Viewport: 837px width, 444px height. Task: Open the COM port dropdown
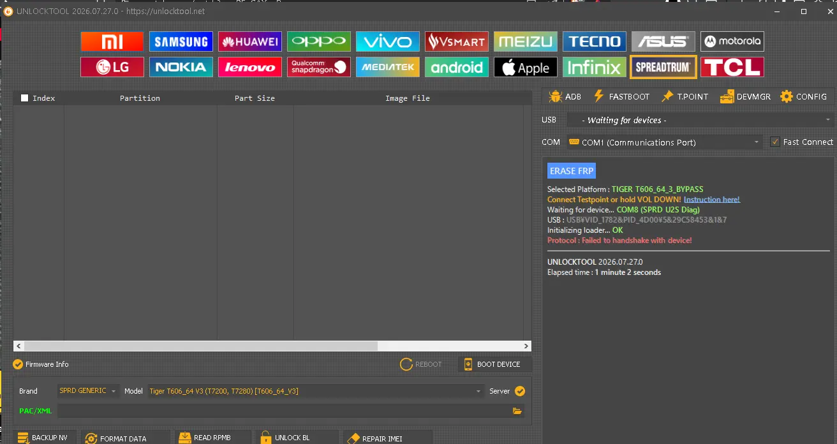[664, 142]
